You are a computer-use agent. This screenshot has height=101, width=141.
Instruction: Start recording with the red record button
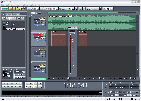[20, 87]
